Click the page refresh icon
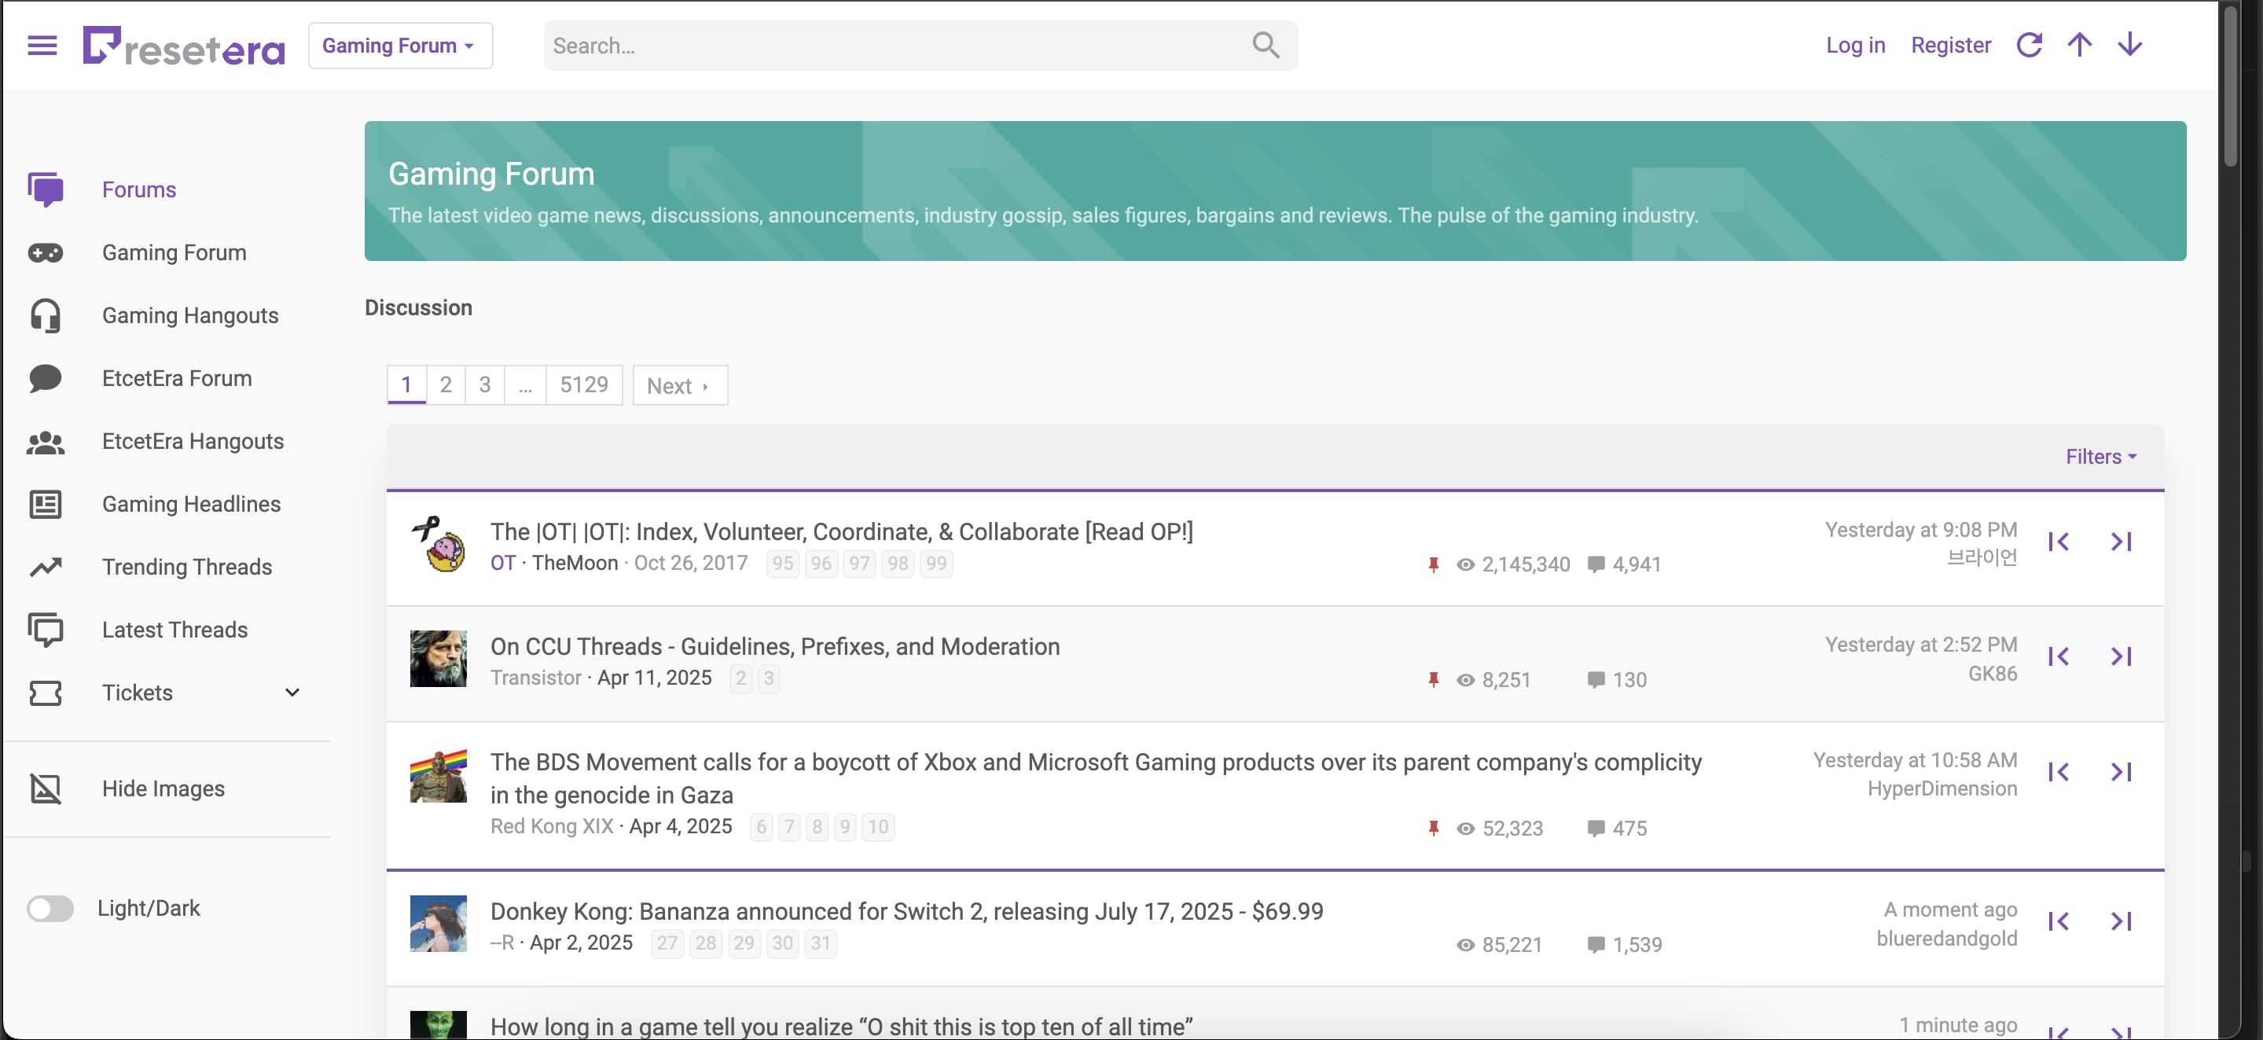Screen dimensions: 2263x1040 point(2029,45)
